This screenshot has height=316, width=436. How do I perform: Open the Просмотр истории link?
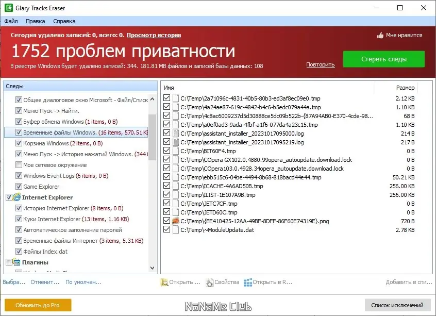pyautogui.click(x=154, y=35)
